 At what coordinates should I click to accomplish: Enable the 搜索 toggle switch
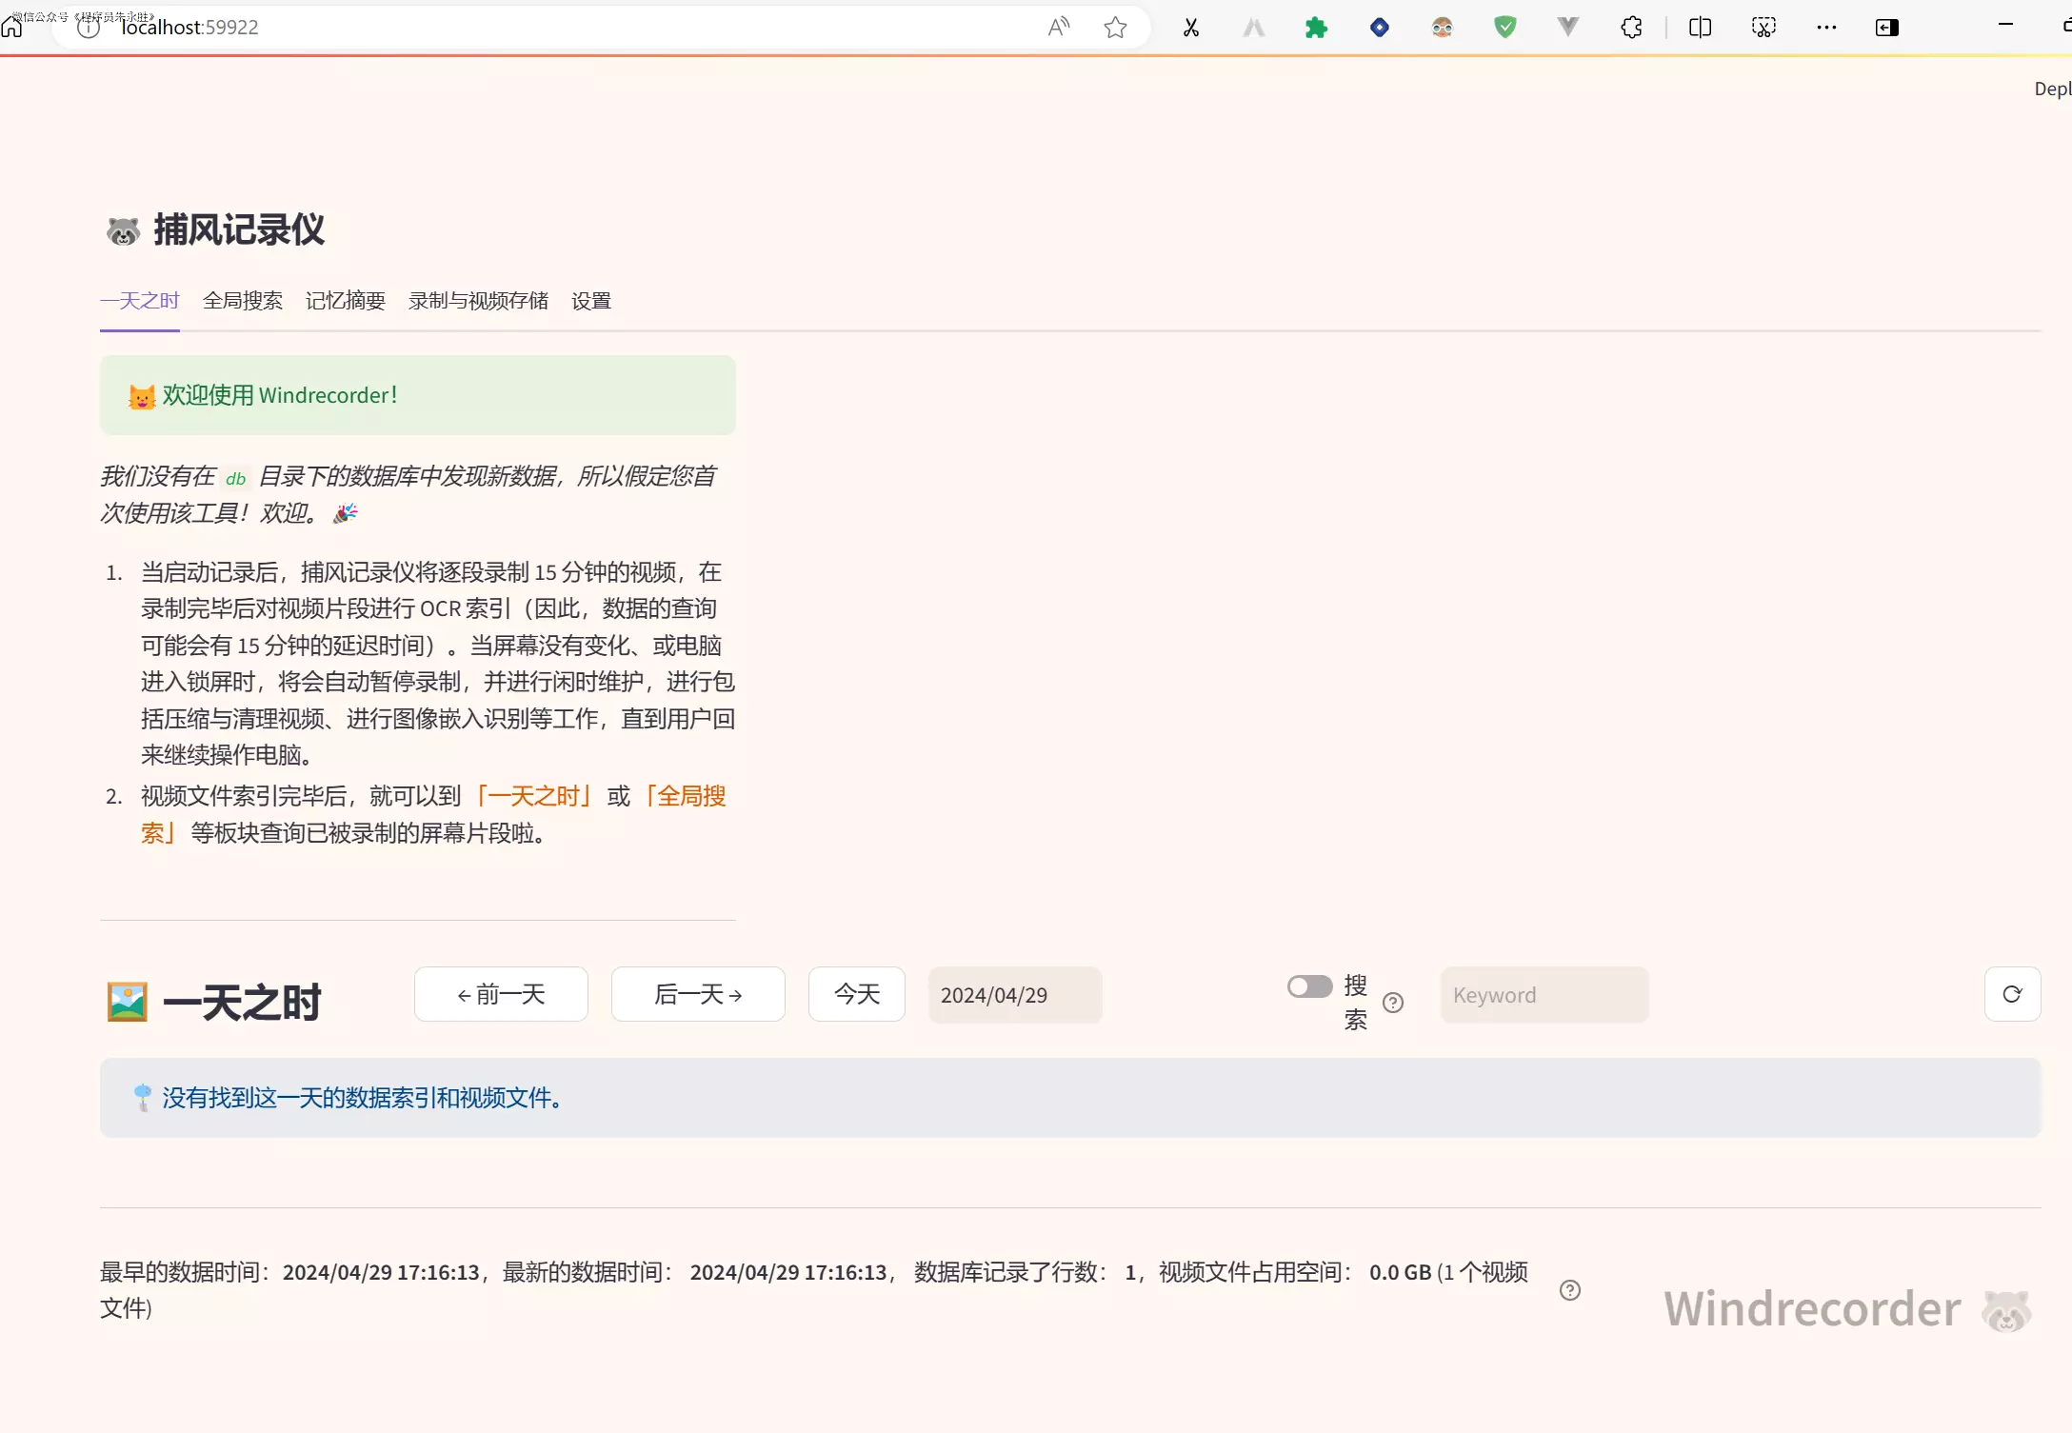tap(1309, 986)
